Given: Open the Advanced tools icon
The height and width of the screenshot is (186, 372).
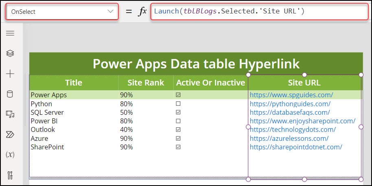Looking at the screenshot, I should click(10, 175).
